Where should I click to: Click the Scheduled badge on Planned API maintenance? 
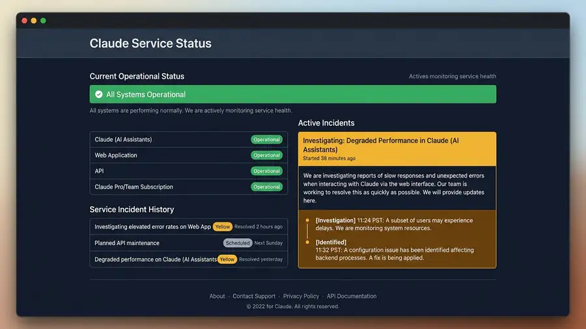(x=238, y=243)
